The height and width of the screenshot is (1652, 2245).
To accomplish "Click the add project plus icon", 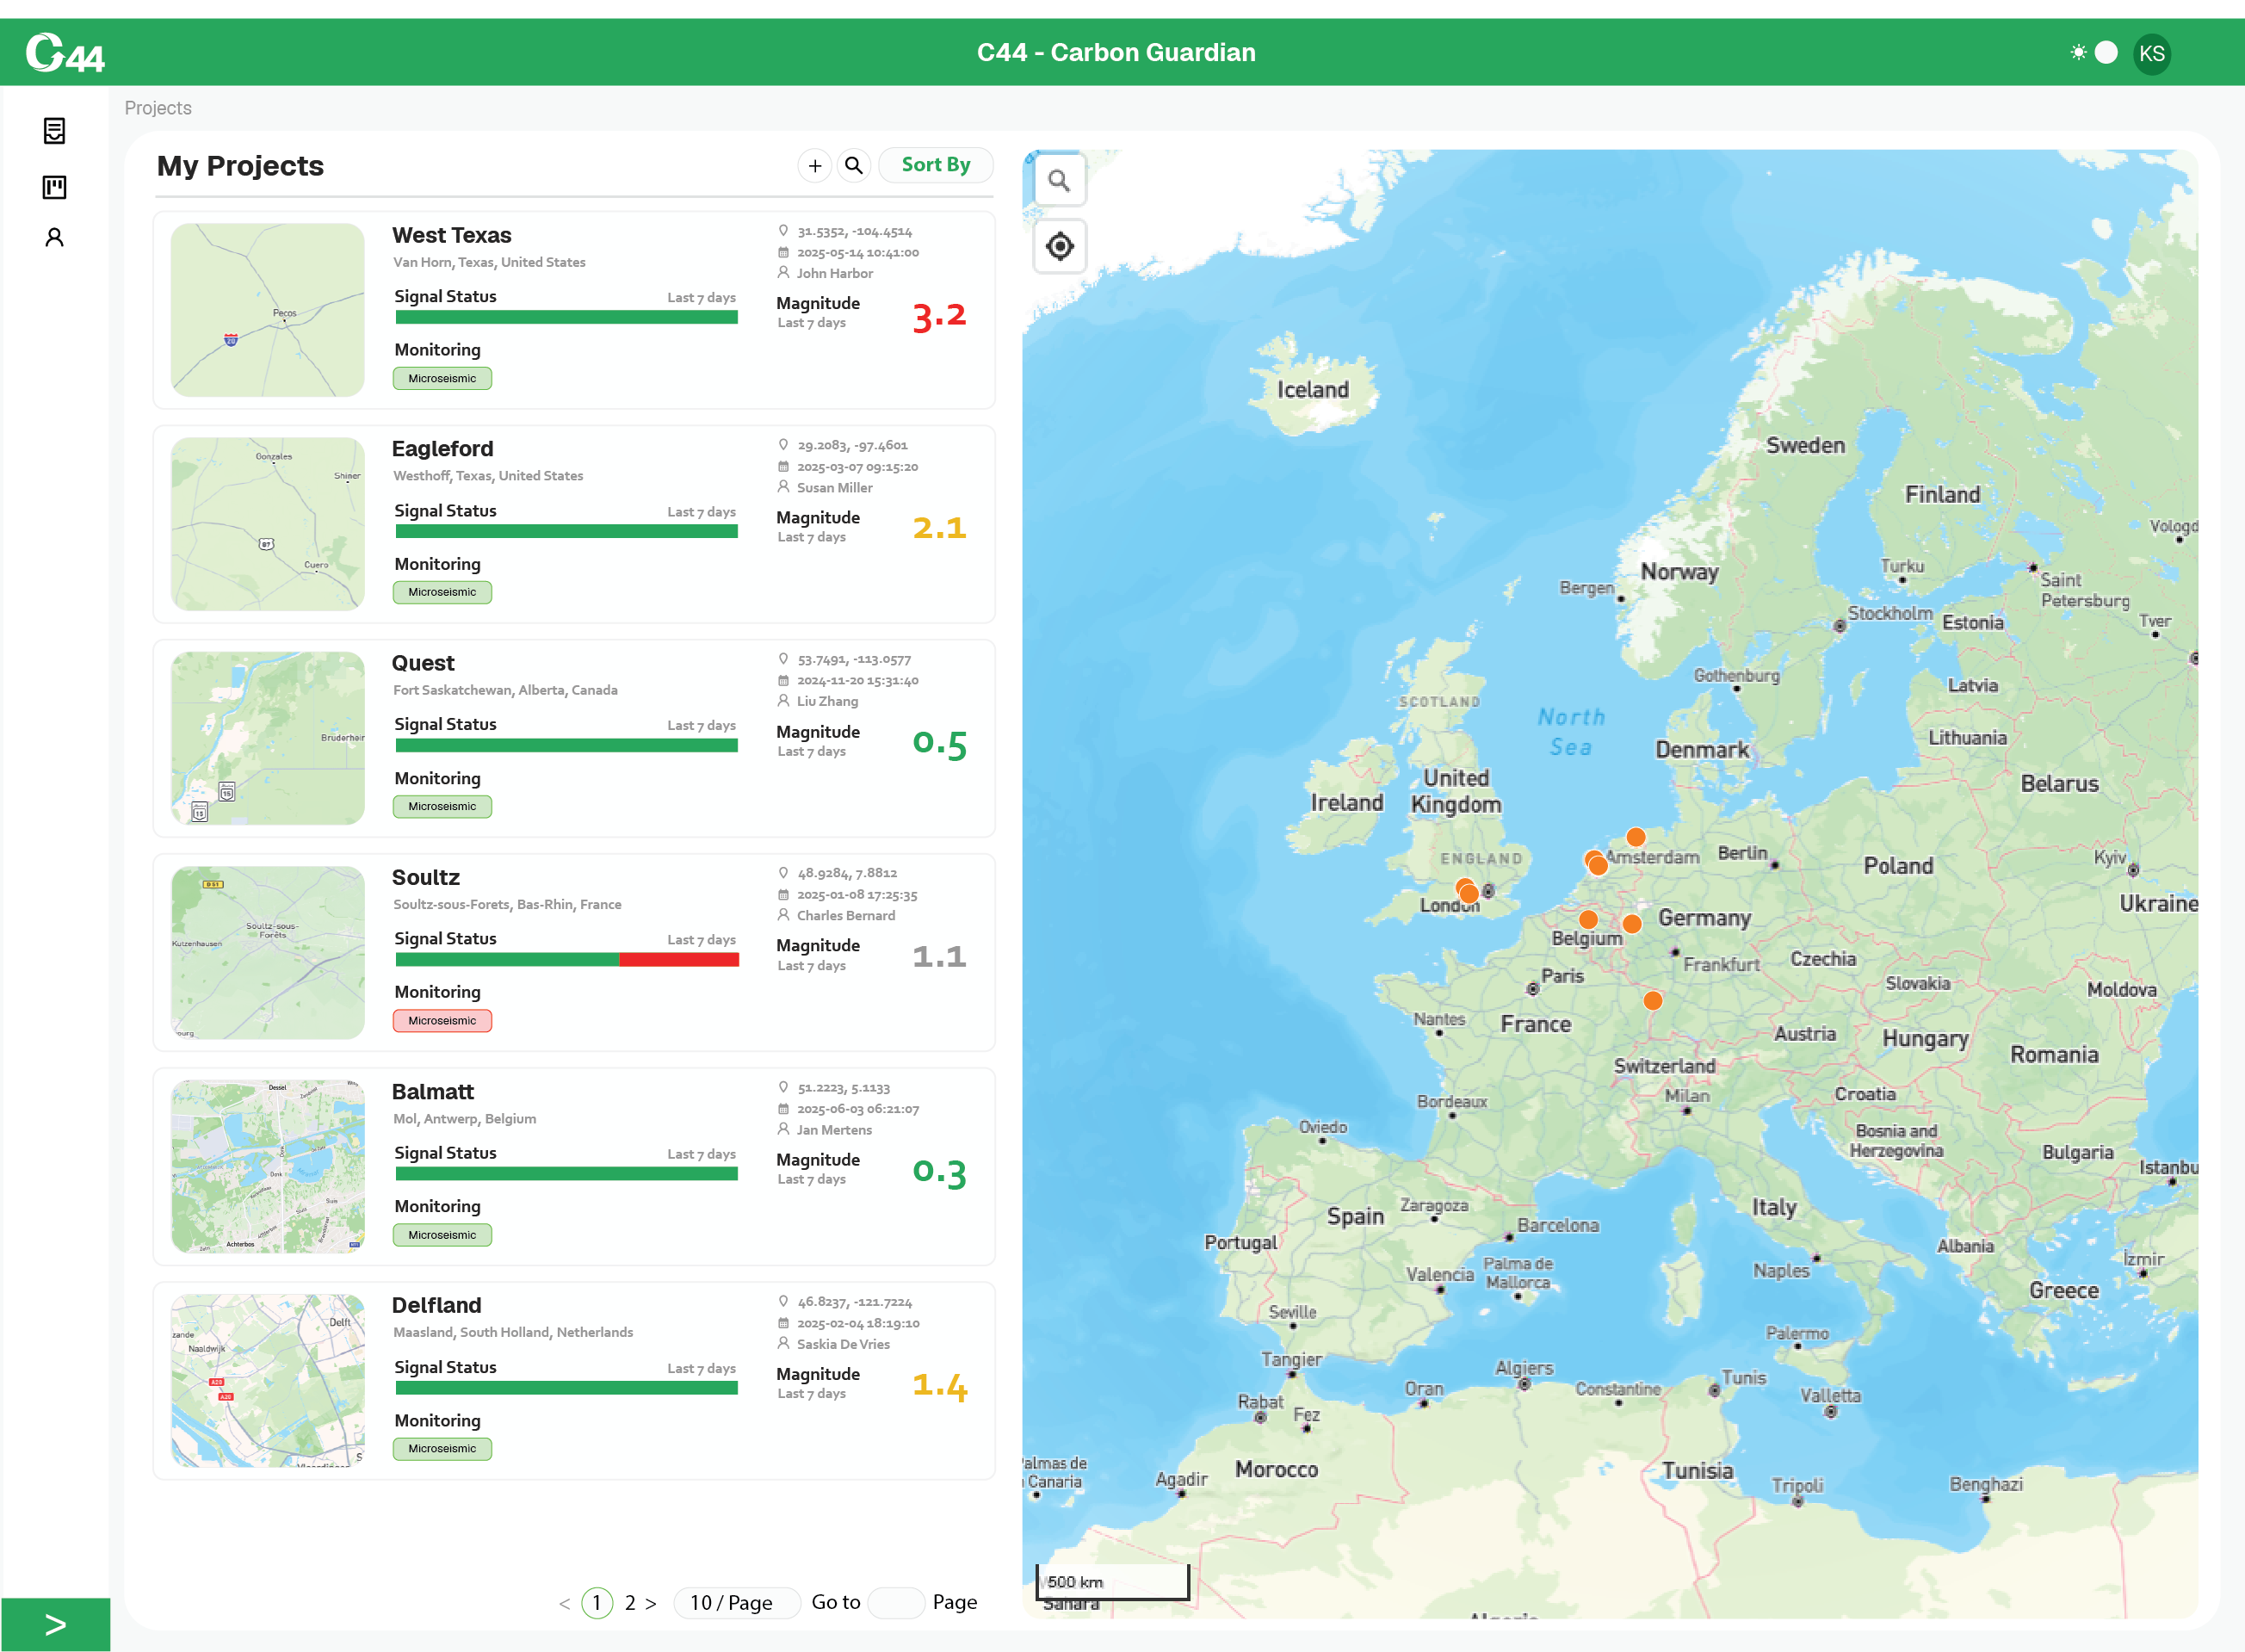I will [x=815, y=166].
